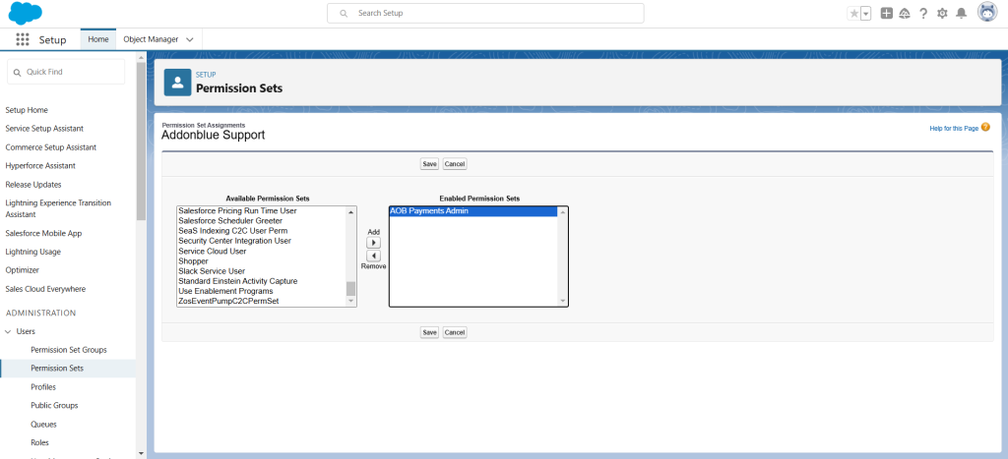Open the Setup gear menu

tap(942, 14)
